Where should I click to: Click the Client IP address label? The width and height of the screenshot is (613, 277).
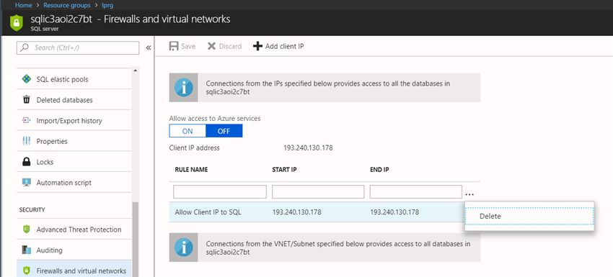pos(194,148)
